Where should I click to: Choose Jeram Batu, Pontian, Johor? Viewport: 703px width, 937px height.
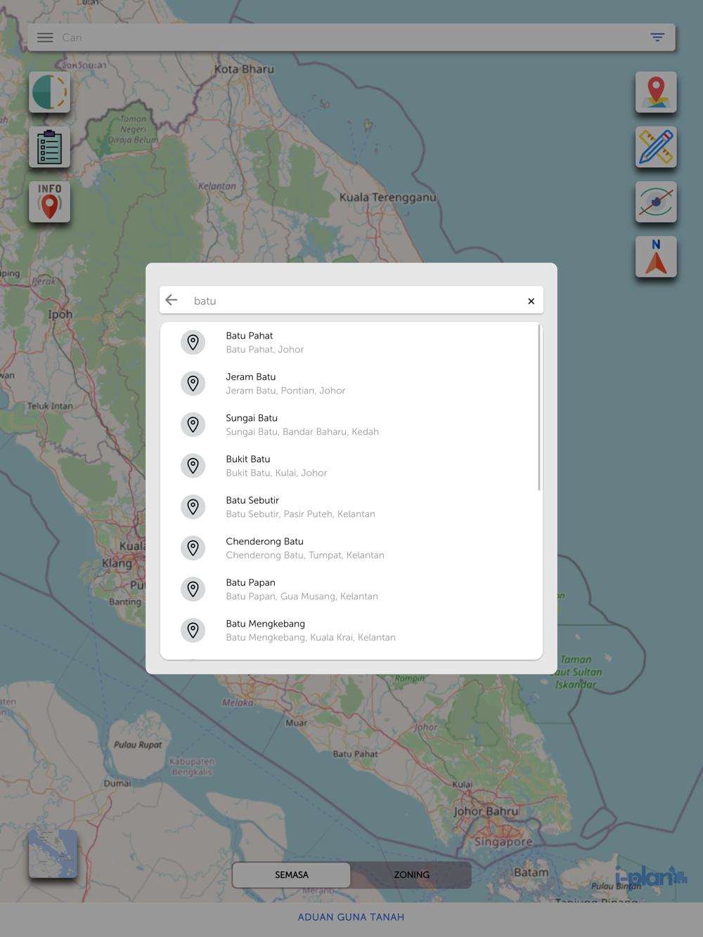coord(285,391)
